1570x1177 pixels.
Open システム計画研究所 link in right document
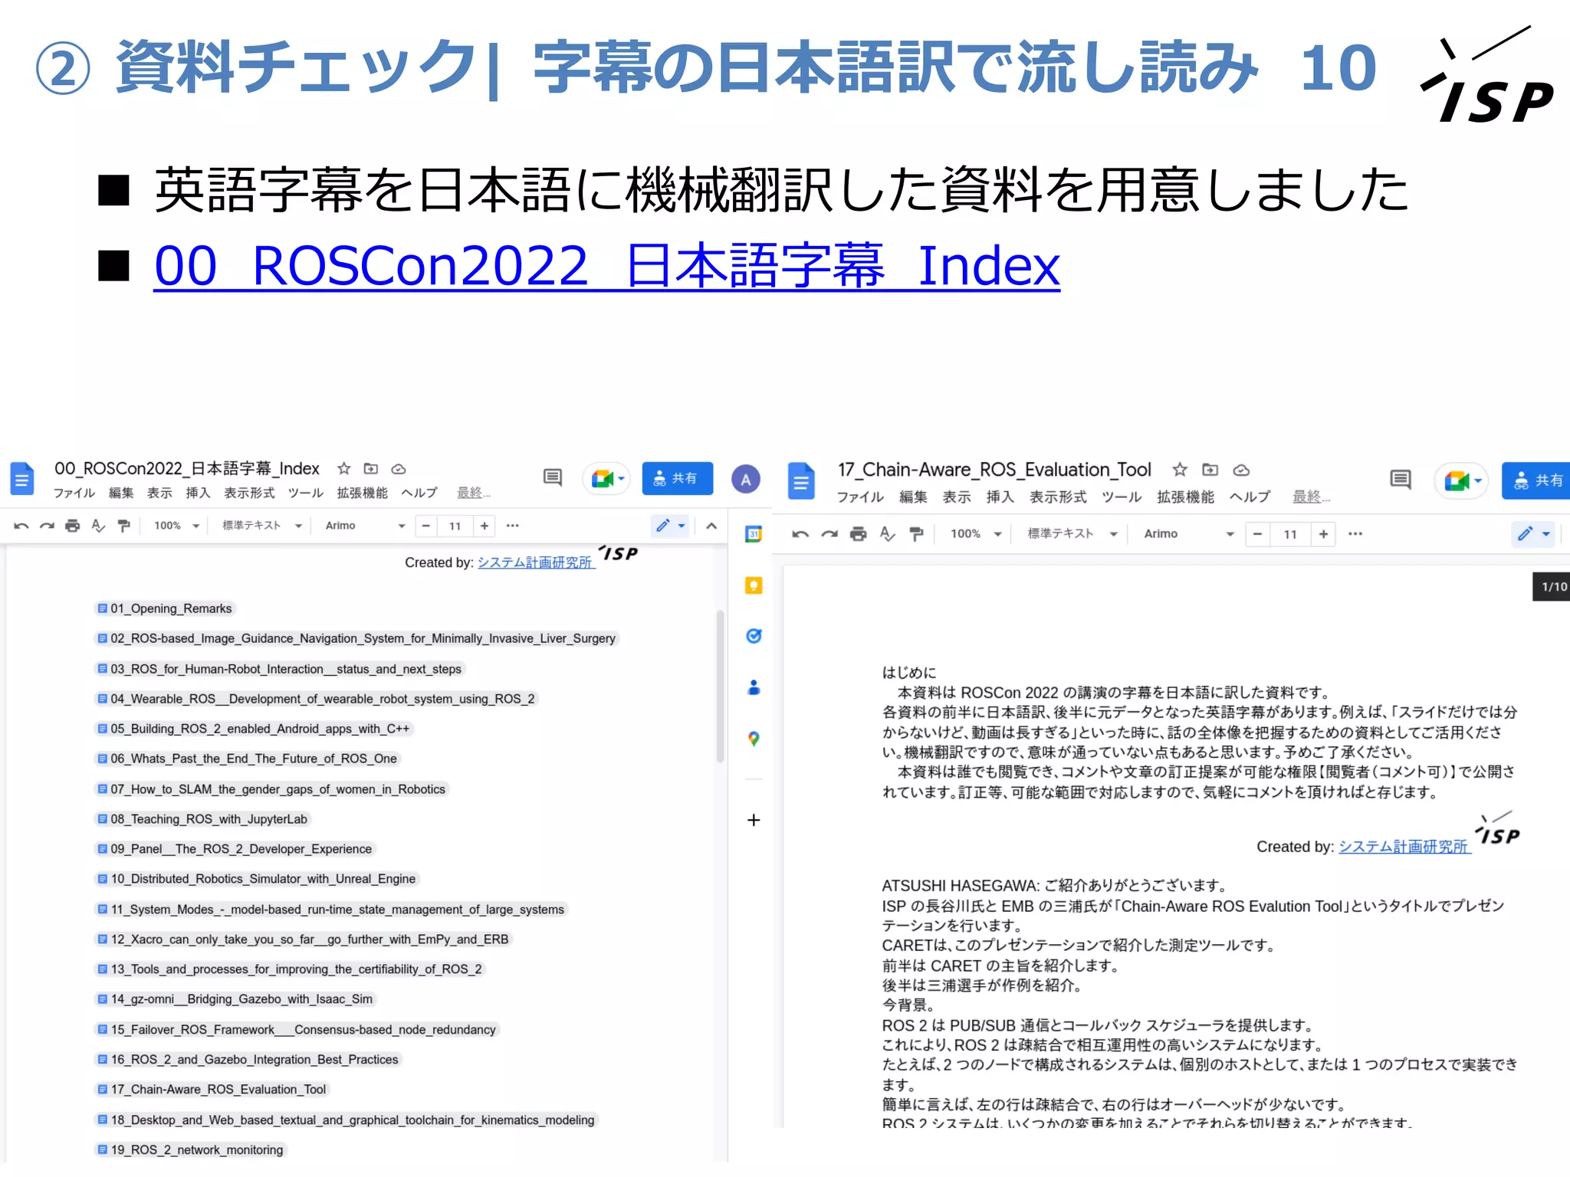pyautogui.click(x=1404, y=847)
